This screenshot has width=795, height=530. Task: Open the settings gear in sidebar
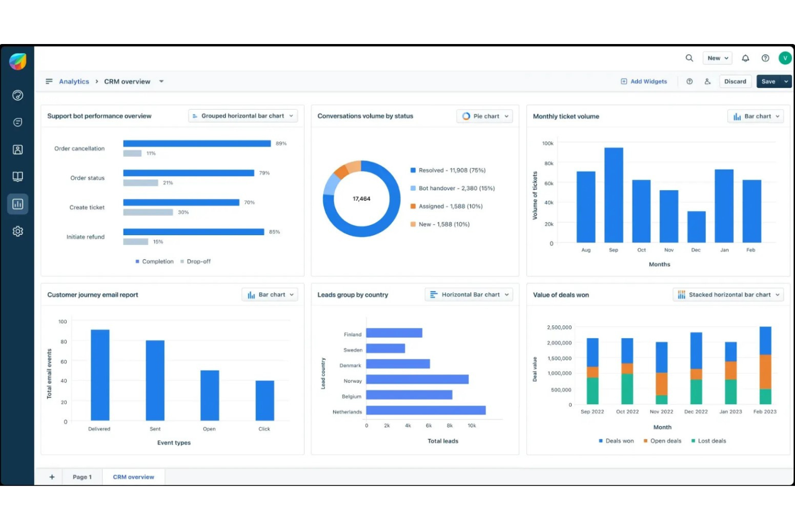18,231
